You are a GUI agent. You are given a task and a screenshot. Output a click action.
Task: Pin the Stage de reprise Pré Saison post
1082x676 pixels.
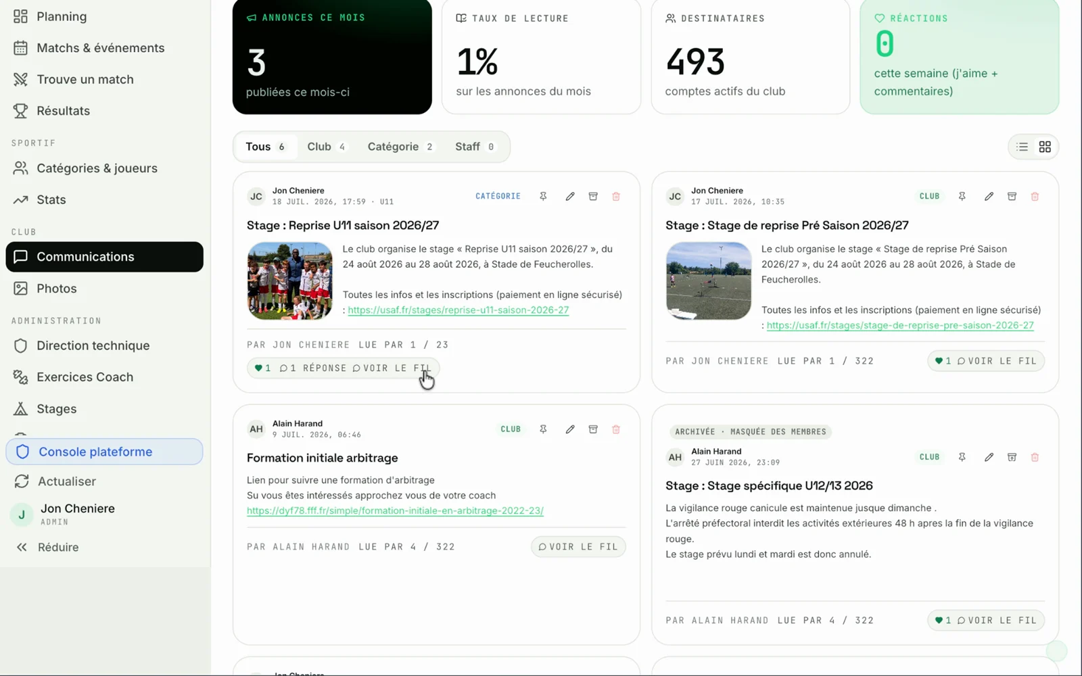[962, 196]
